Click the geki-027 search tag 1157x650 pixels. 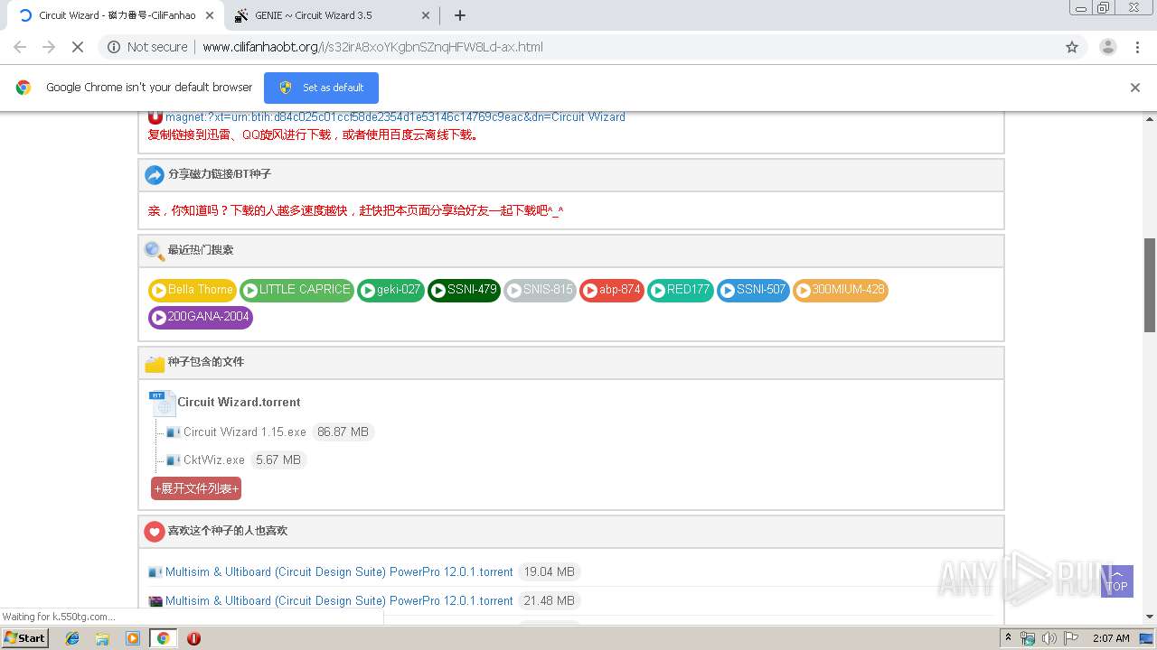click(390, 290)
